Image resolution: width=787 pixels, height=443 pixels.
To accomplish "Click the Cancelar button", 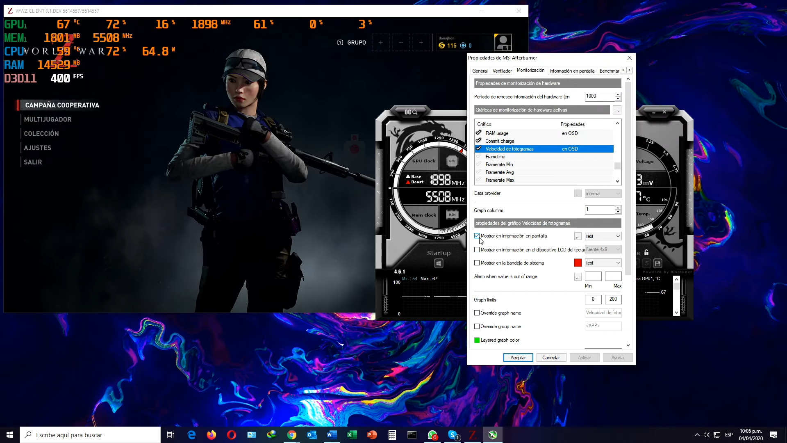I will pyautogui.click(x=551, y=357).
